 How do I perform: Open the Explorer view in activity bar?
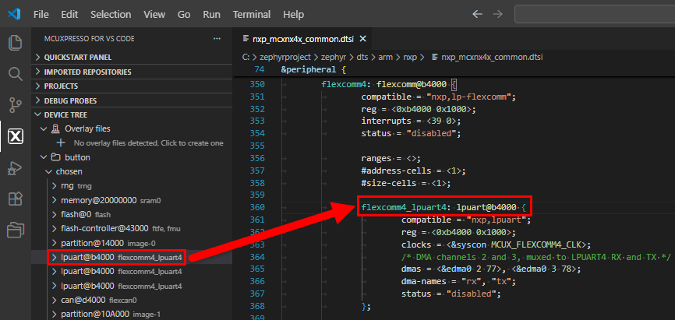point(15,43)
